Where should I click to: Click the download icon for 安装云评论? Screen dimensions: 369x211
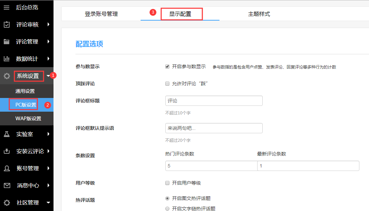point(7,151)
